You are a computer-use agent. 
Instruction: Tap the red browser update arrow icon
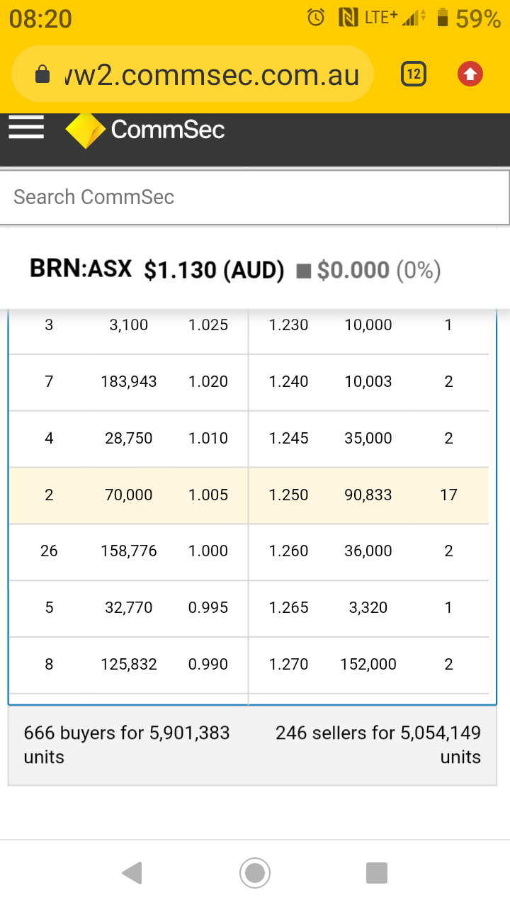tap(470, 74)
